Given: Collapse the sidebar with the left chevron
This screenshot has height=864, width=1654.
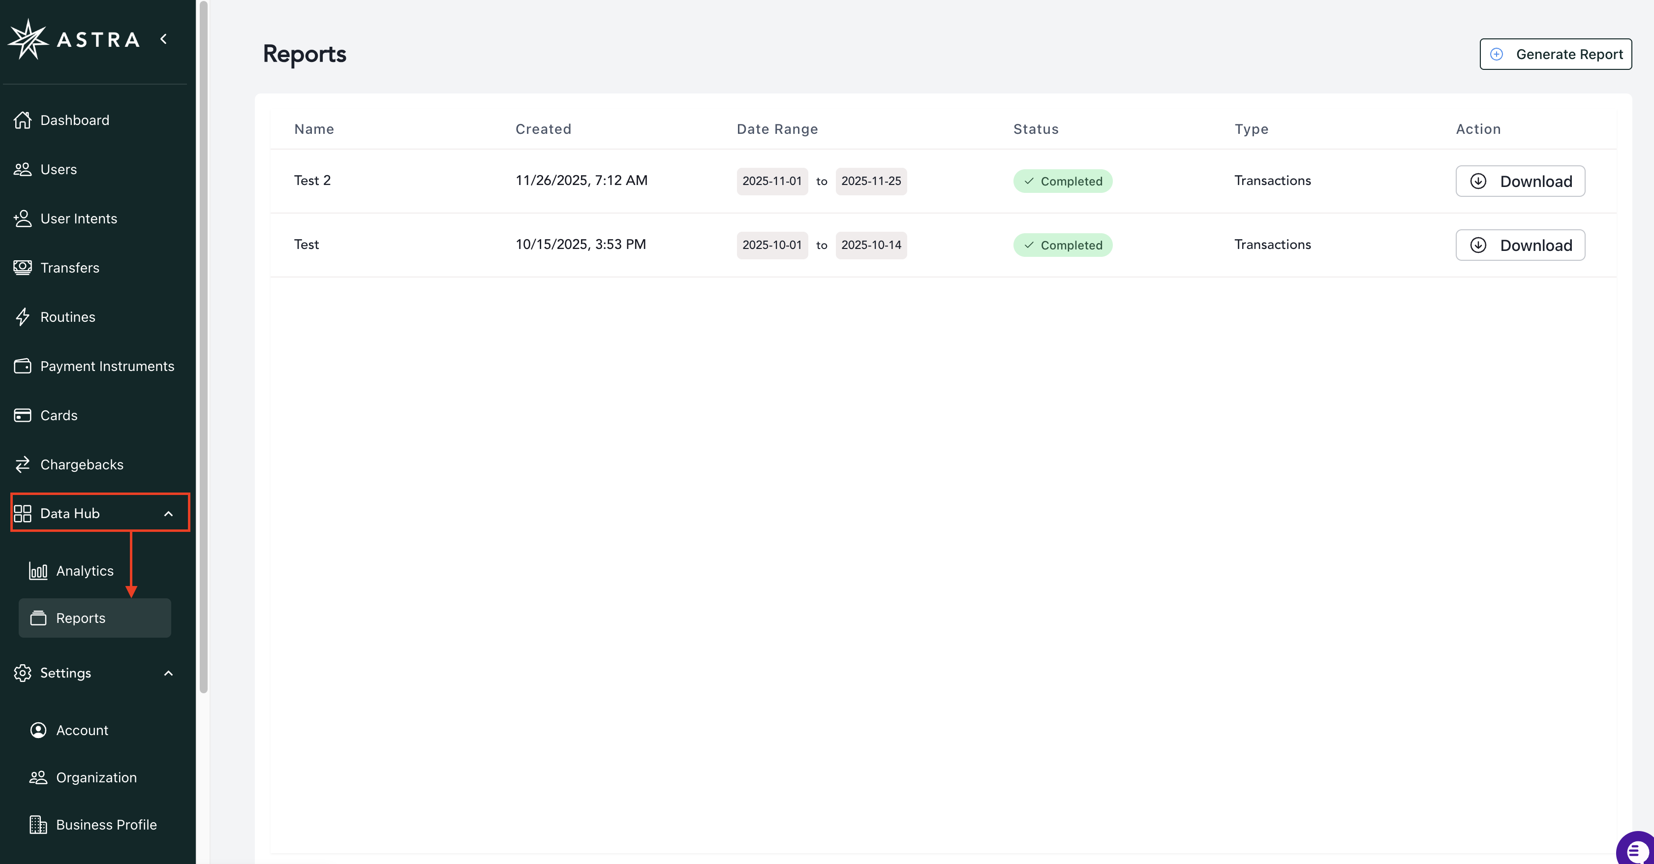Looking at the screenshot, I should (164, 39).
